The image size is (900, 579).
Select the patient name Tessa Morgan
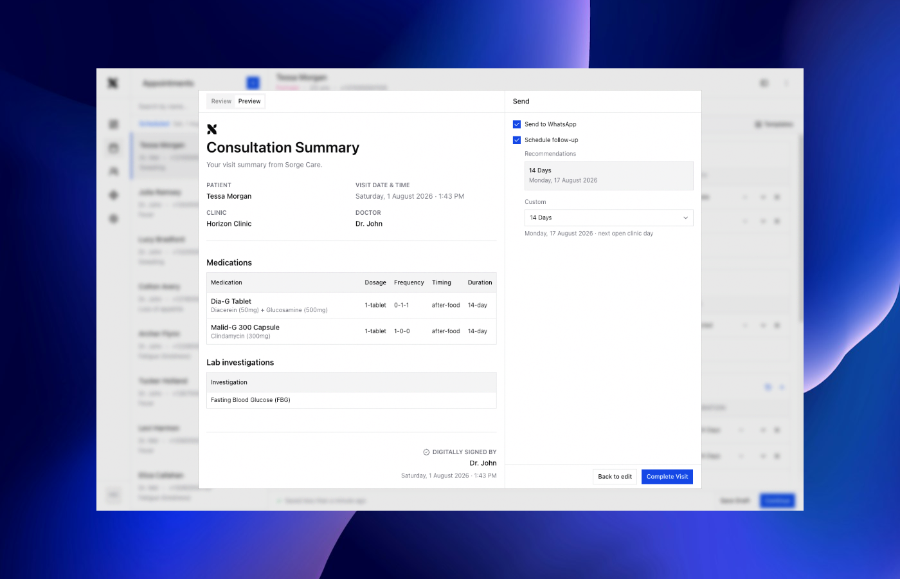pyautogui.click(x=229, y=196)
